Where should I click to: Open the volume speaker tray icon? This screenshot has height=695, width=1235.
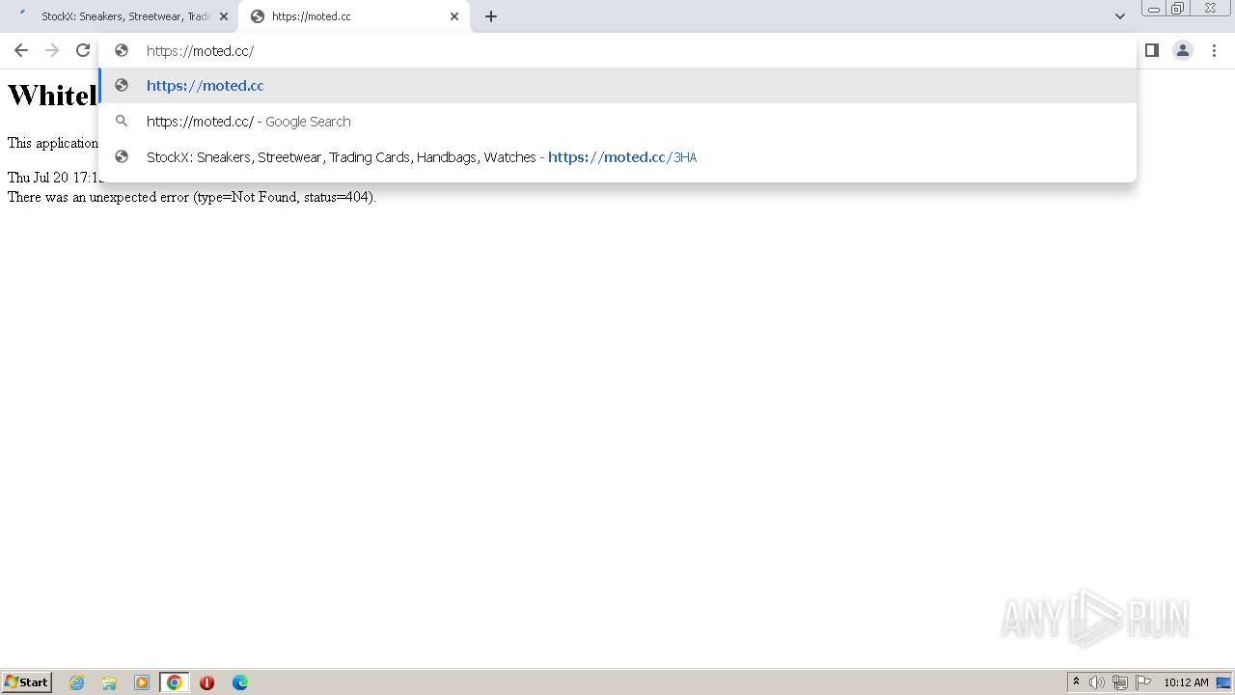pyautogui.click(x=1097, y=682)
